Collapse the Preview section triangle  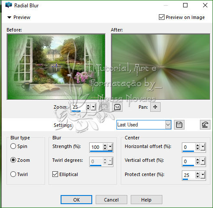pyautogui.click(x=9, y=17)
